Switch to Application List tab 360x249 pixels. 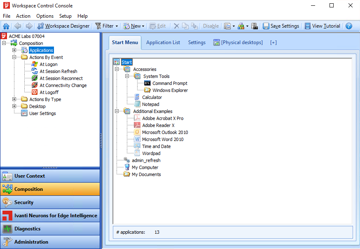tap(163, 42)
